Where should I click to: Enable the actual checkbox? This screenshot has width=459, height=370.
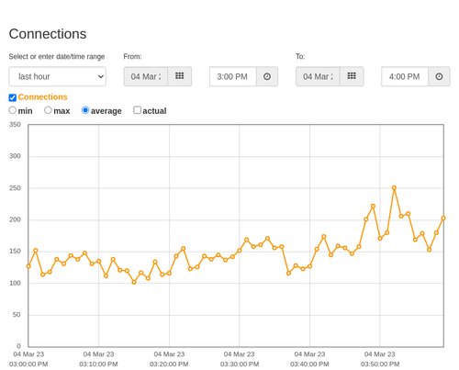point(137,110)
